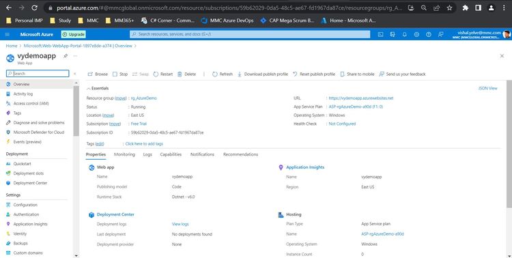Switch to the Capabilities tab
The height and width of the screenshot is (258, 512).
[x=171, y=154]
